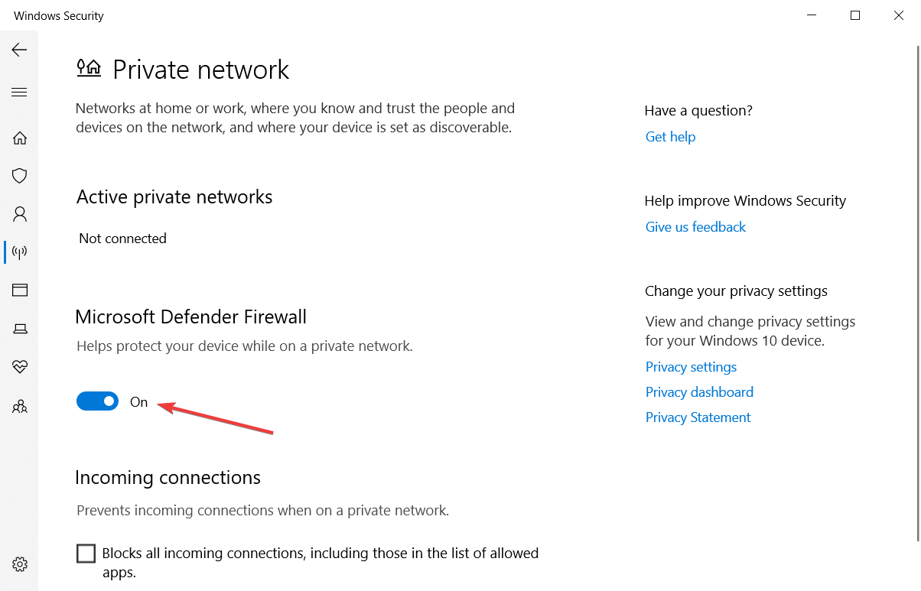Image resolution: width=921 pixels, height=591 pixels.
Task: Open App & browser control icon
Action: [x=20, y=290]
